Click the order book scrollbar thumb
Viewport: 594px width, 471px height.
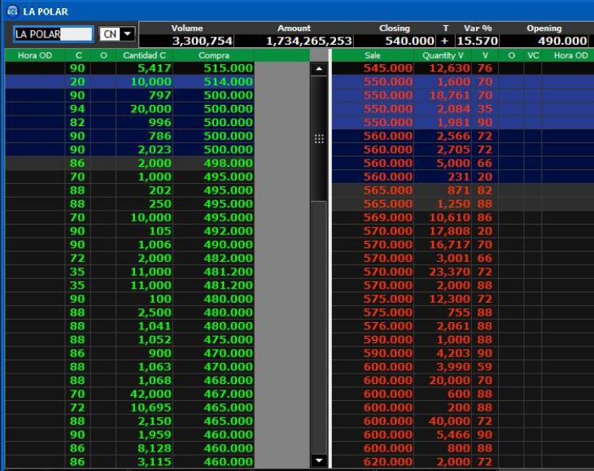(x=319, y=138)
